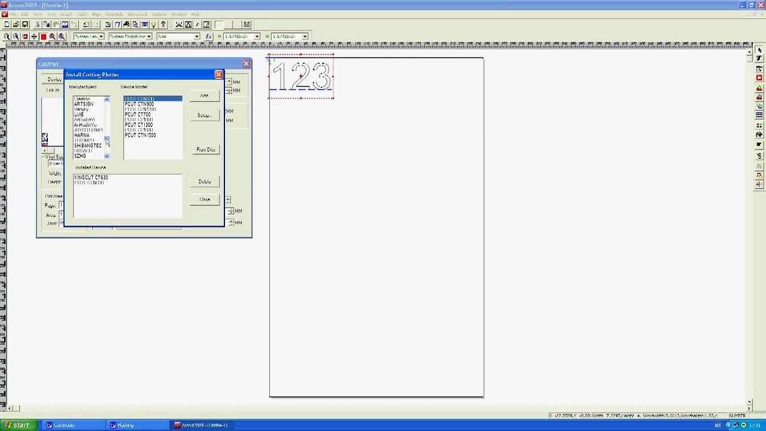Click the Setup... button
Image resolution: width=766 pixels, height=431 pixels.
204,115
